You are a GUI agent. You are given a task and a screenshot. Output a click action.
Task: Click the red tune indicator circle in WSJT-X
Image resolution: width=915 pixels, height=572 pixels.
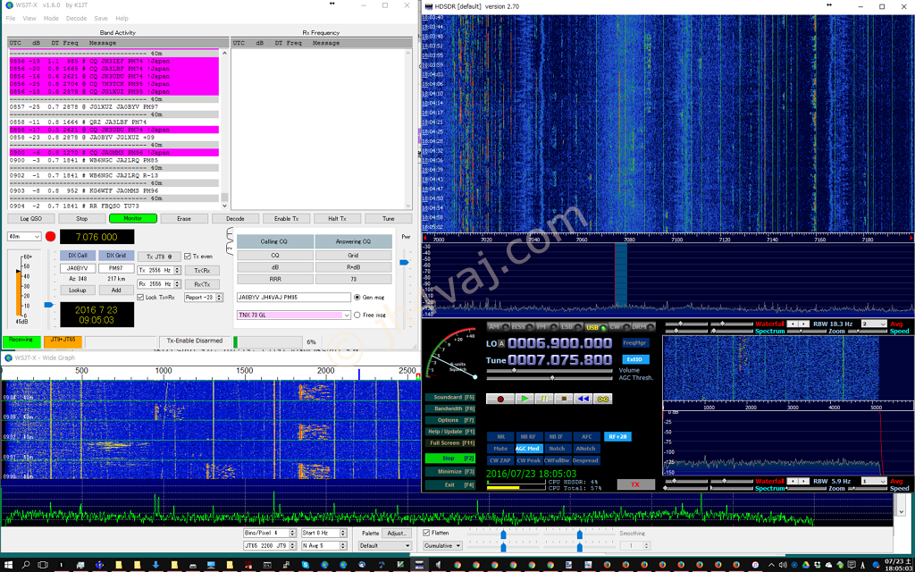[x=51, y=236]
